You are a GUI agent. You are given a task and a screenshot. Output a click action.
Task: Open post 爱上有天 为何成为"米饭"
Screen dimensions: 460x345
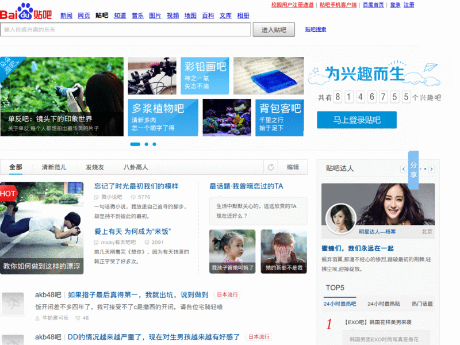[133, 232]
